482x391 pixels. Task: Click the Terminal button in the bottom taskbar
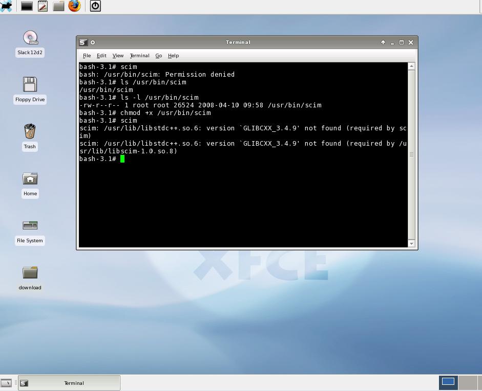pos(69,383)
